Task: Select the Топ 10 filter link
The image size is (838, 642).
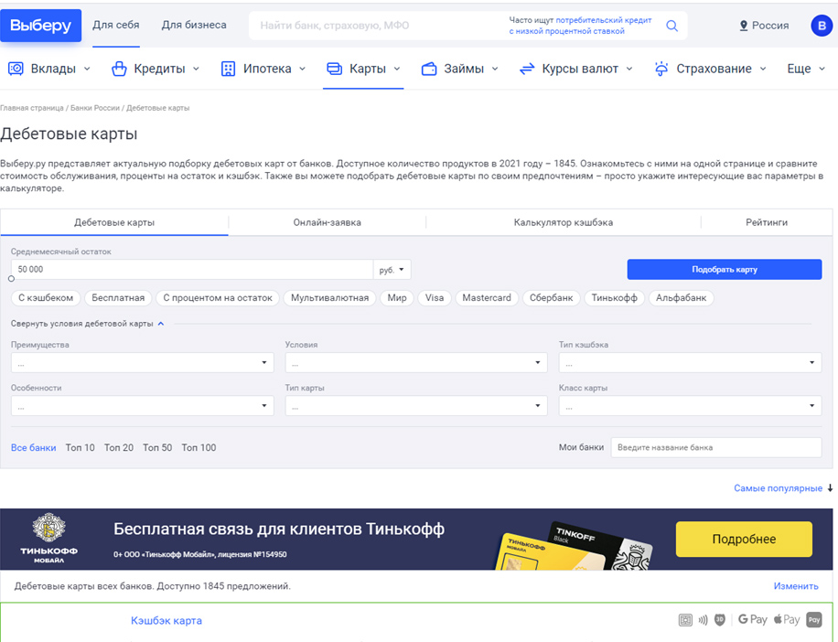Action: (81, 447)
